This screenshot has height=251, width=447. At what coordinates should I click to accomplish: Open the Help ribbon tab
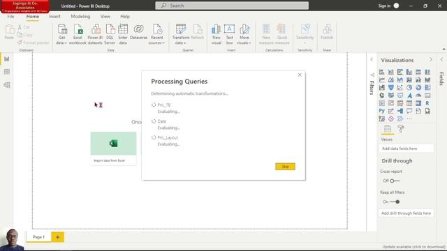pyautogui.click(x=125, y=17)
